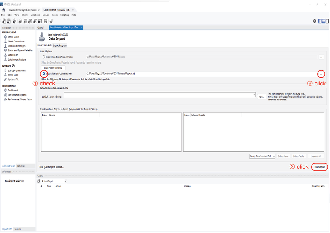Select Import from Dump Project Folder radio
Screen dimensions: 330x233
44,57
